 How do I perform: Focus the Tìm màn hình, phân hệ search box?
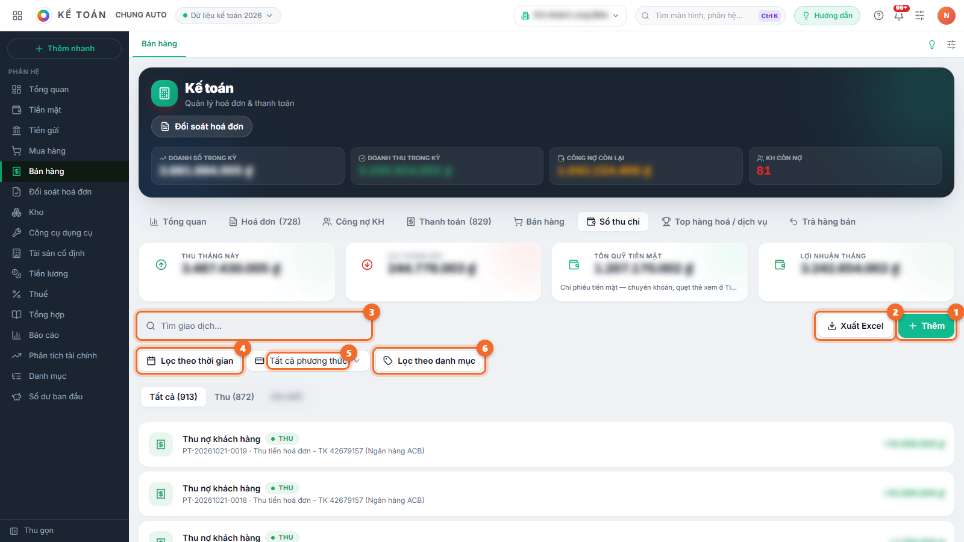pyautogui.click(x=710, y=16)
